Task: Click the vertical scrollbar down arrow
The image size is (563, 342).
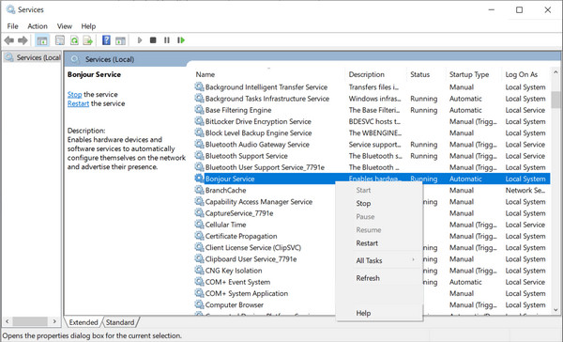Action: pyautogui.click(x=555, y=310)
